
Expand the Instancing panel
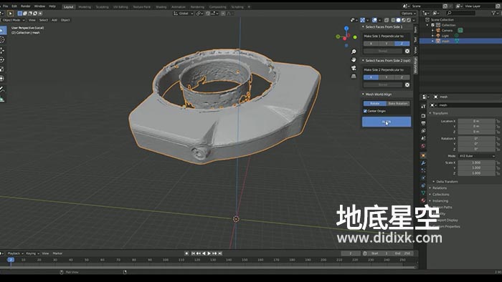(430, 201)
